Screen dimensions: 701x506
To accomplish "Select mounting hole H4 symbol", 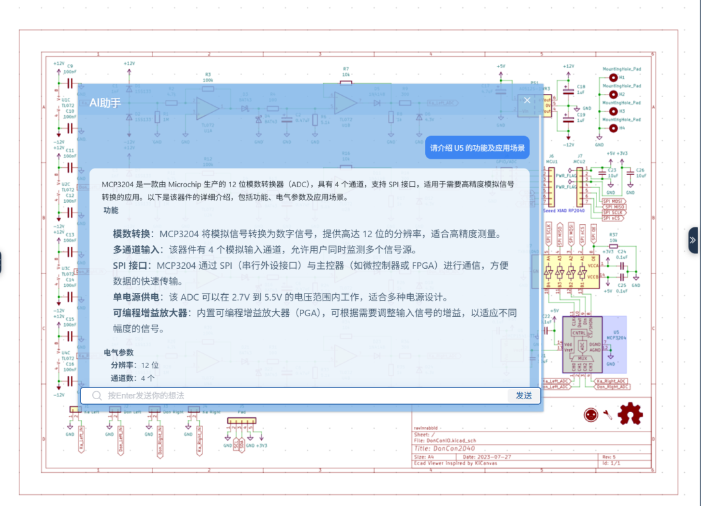I will pyautogui.click(x=613, y=128).
